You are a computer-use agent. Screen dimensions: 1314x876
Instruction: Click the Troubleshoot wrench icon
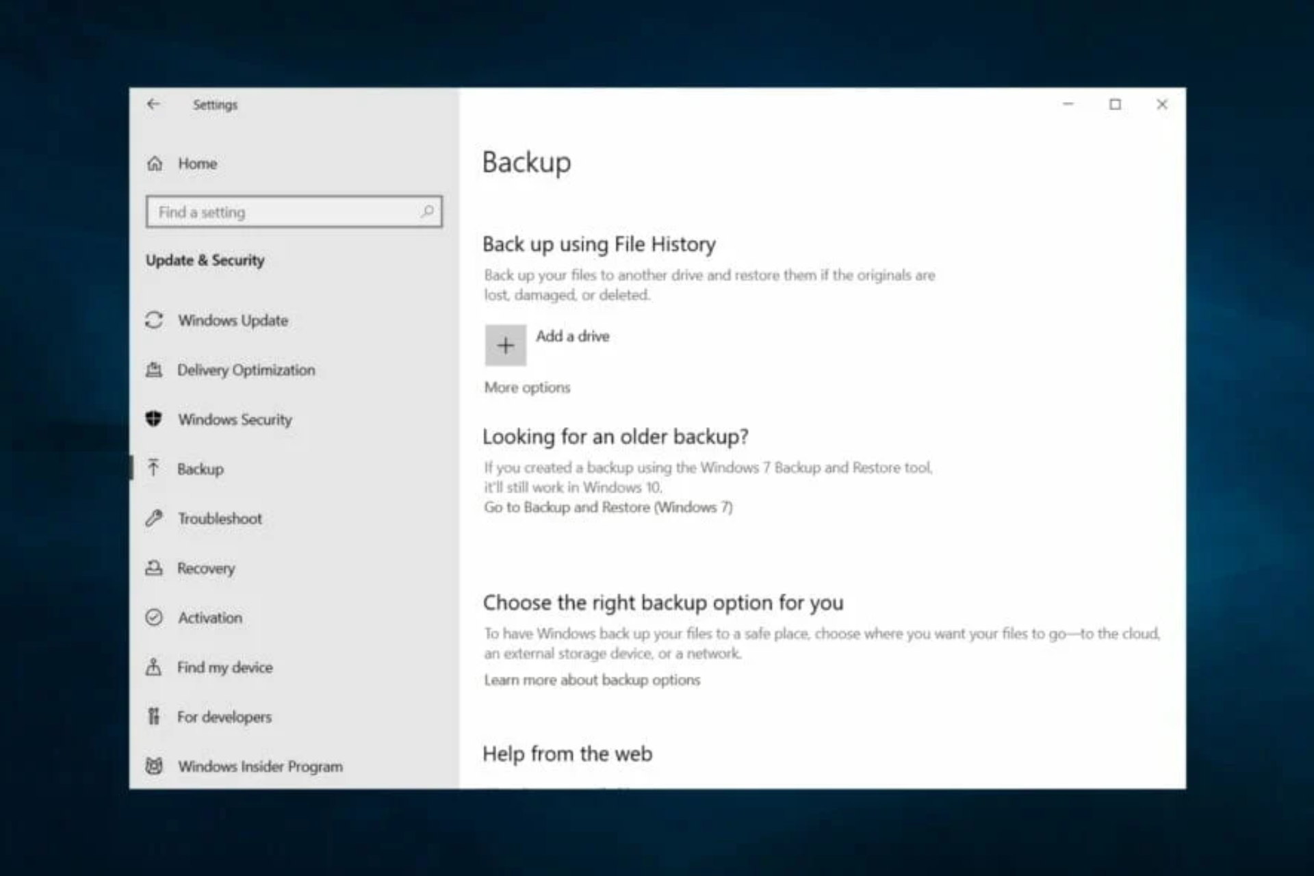(155, 518)
